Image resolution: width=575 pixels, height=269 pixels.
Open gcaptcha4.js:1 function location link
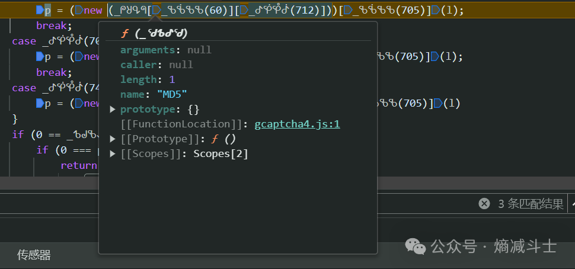297,124
